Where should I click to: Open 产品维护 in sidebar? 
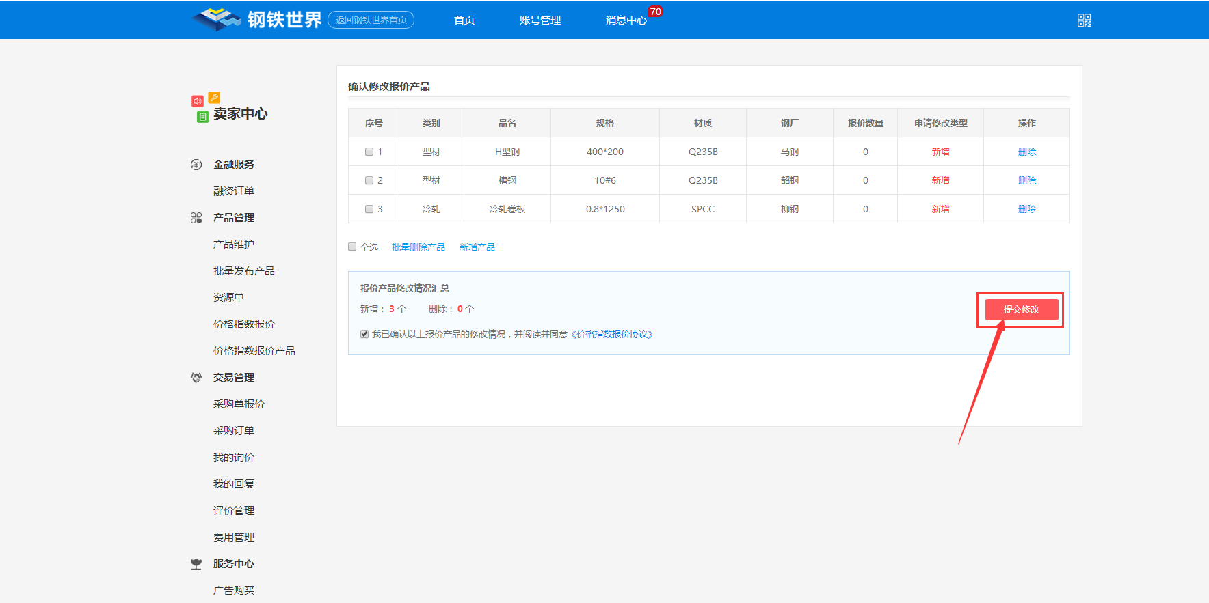234,244
